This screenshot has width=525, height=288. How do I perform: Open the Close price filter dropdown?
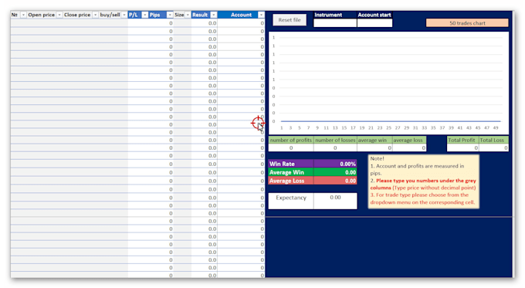[95, 15]
